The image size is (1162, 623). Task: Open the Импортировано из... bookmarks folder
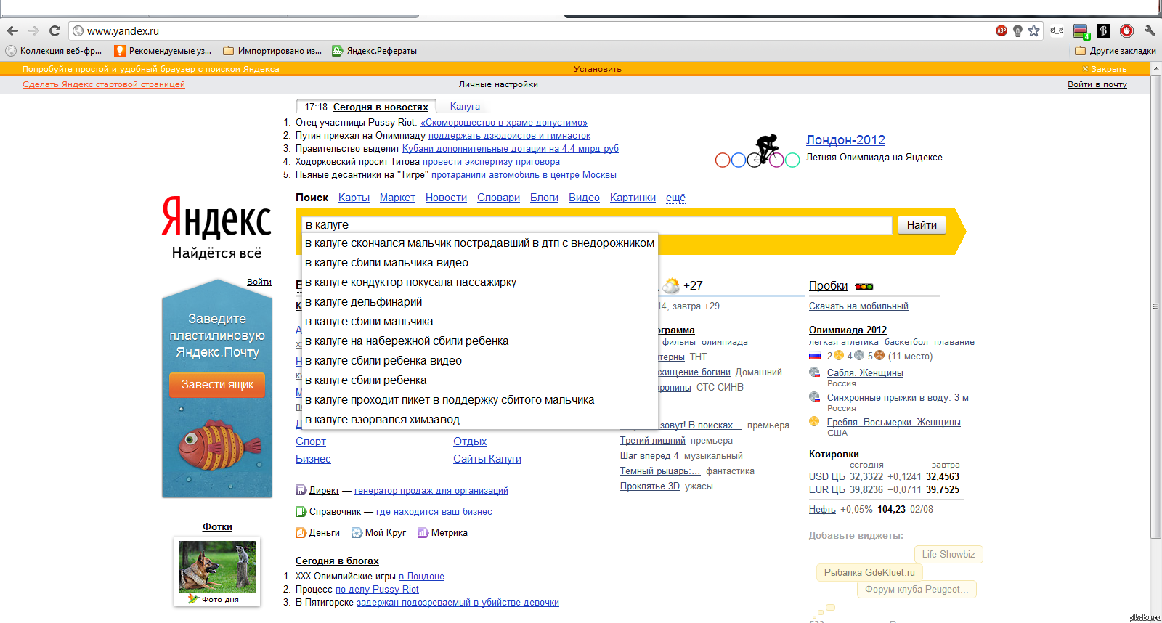(272, 51)
